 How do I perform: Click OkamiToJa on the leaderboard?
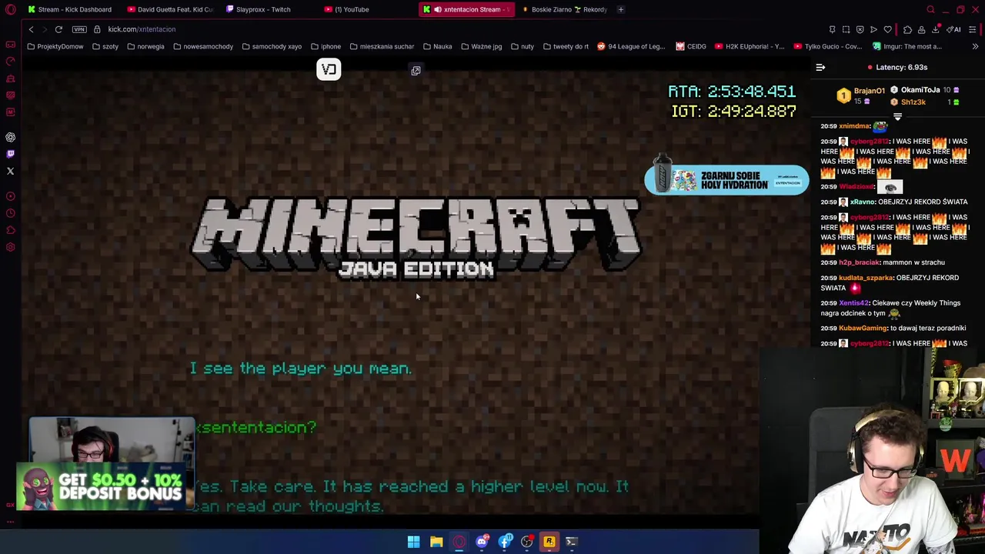click(x=920, y=90)
